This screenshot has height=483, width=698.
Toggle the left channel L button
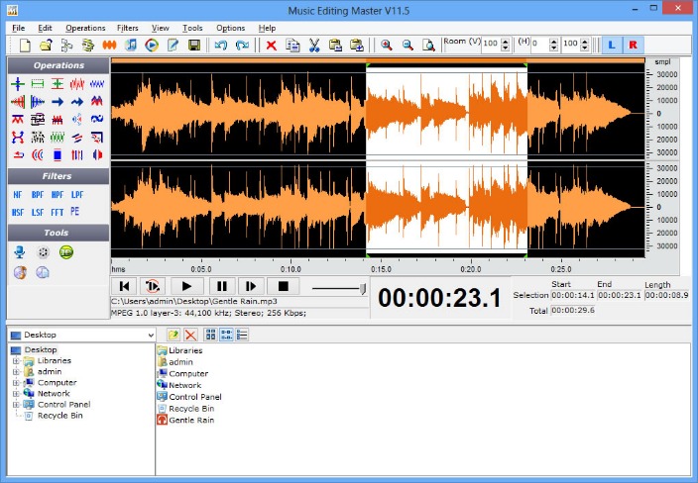[612, 46]
